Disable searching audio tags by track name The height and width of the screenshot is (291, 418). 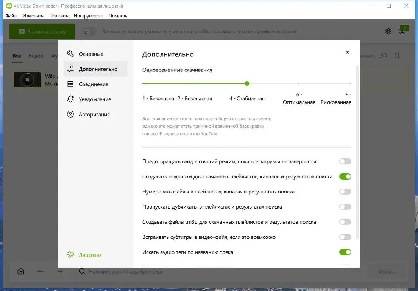(x=345, y=252)
